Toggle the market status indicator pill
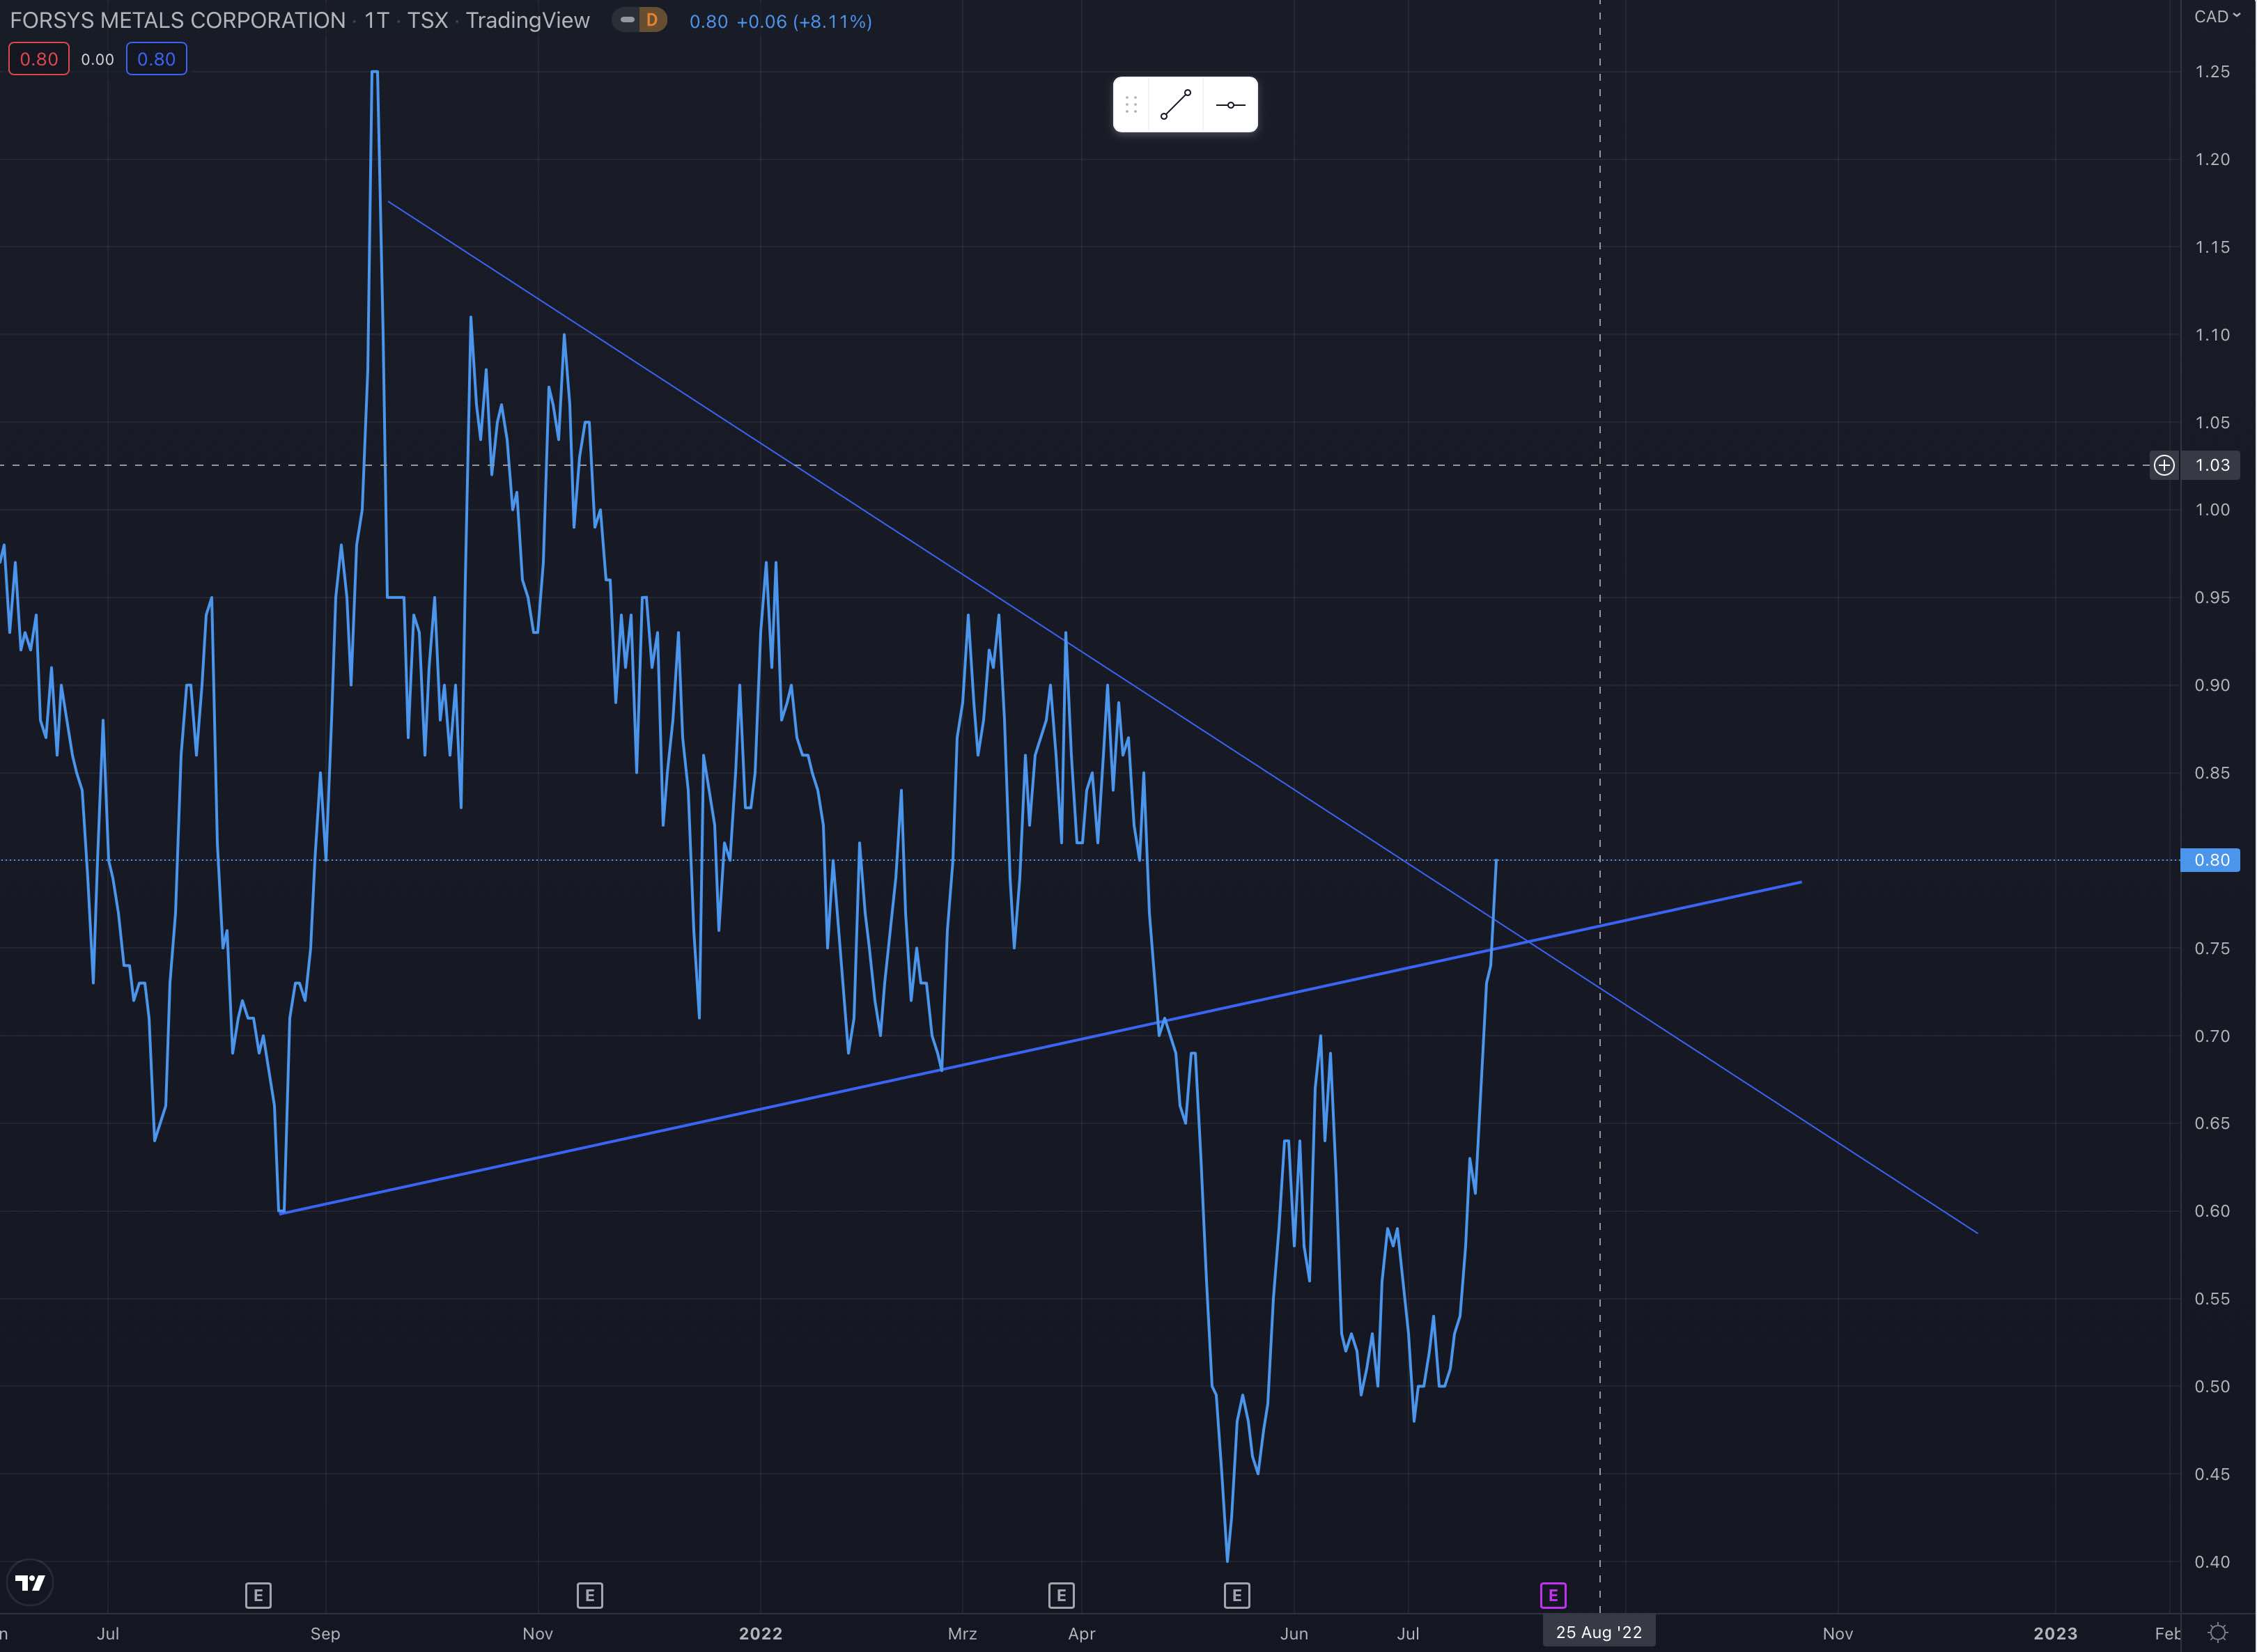The image size is (2257, 1652). tap(627, 20)
